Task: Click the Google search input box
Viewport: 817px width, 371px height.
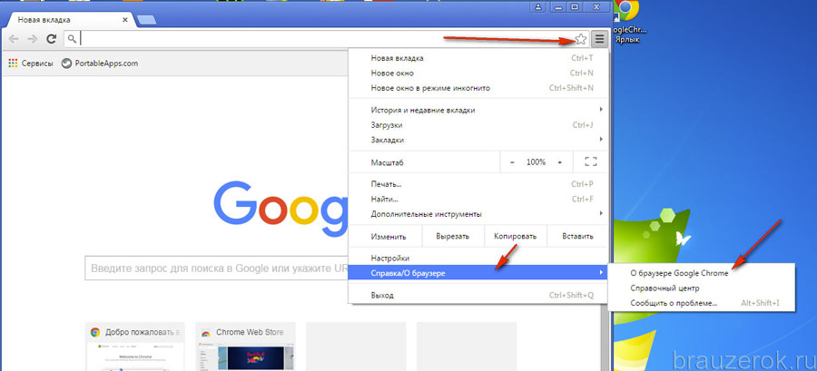Action: pos(217,268)
